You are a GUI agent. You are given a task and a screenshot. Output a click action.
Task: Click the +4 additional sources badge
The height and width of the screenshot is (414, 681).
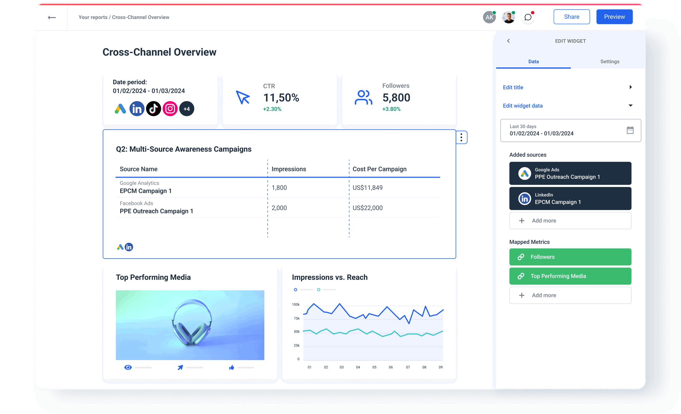pyautogui.click(x=187, y=109)
